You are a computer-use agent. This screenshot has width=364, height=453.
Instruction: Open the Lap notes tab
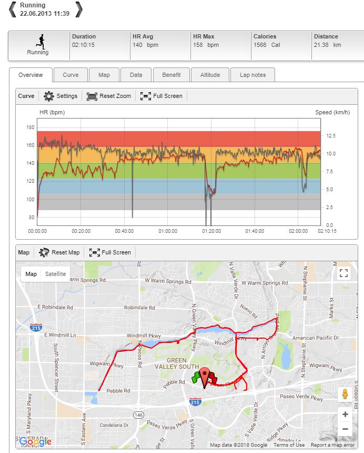(252, 75)
